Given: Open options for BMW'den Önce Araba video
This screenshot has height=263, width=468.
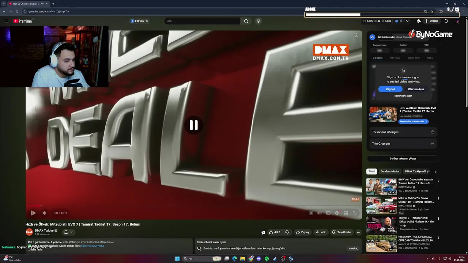Looking at the screenshot, I should pyautogui.click(x=438, y=180).
